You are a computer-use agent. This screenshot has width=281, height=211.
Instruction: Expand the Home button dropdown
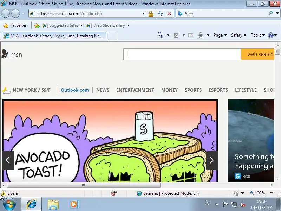[x=168, y=35]
